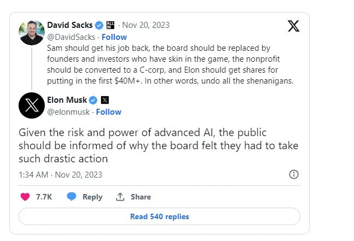Open the David Sacks display name link

click(70, 25)
